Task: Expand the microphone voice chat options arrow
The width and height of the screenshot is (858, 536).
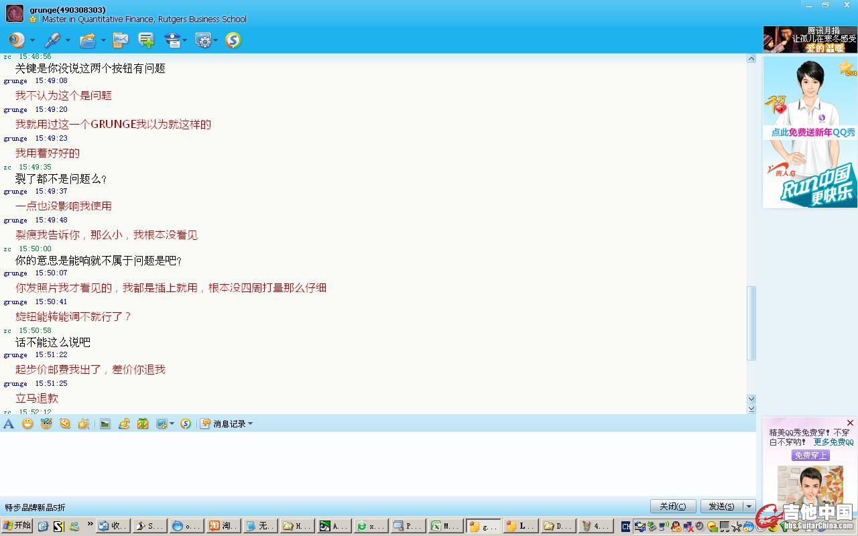Action: pyautogui.click(x=67, y=41)
